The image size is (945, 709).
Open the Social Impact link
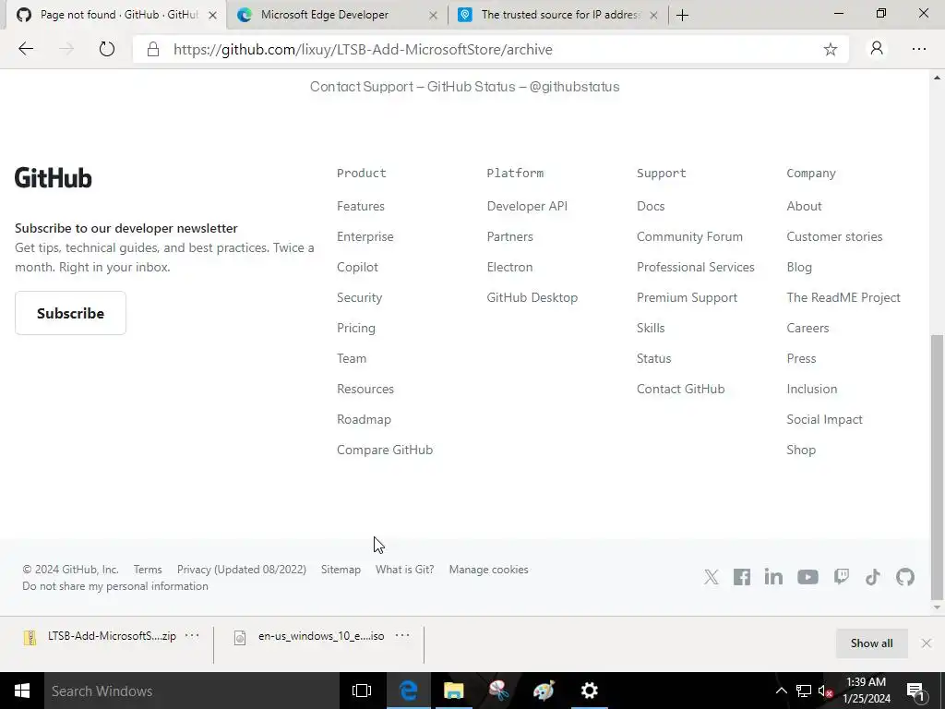pyautogui.click(x=824, y=419)
